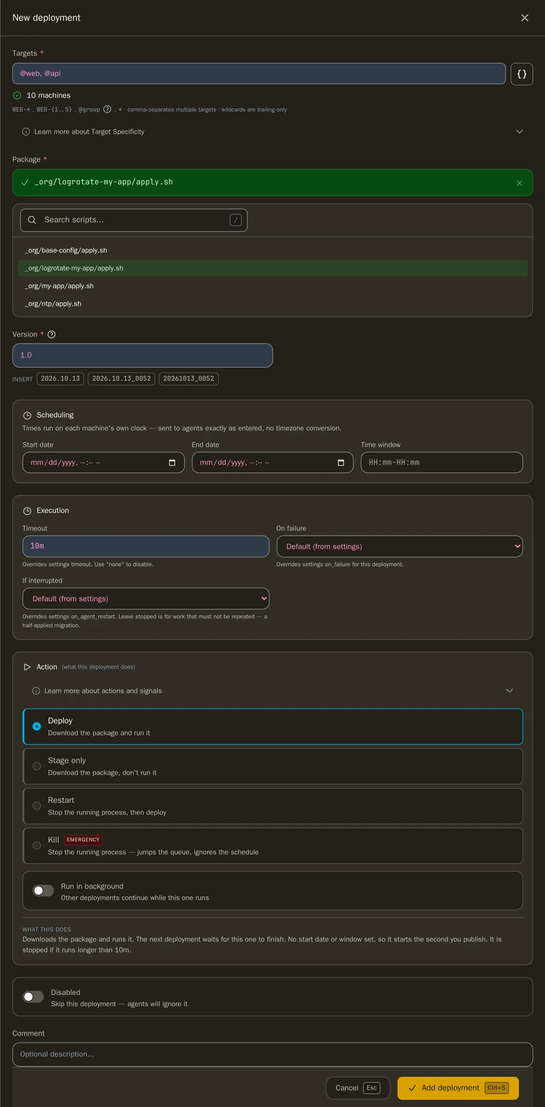Click the EMERGENCY badge on Kill

(83, 840)
